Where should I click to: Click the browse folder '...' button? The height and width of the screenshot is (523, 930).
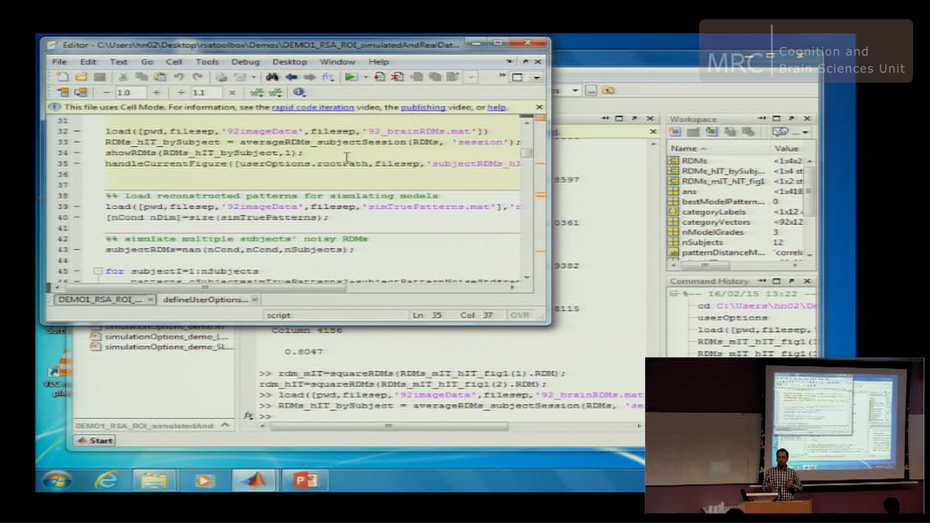coord(591,91)
